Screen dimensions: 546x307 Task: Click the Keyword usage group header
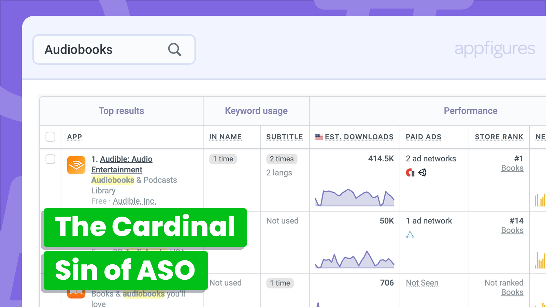tap(256, 111)
